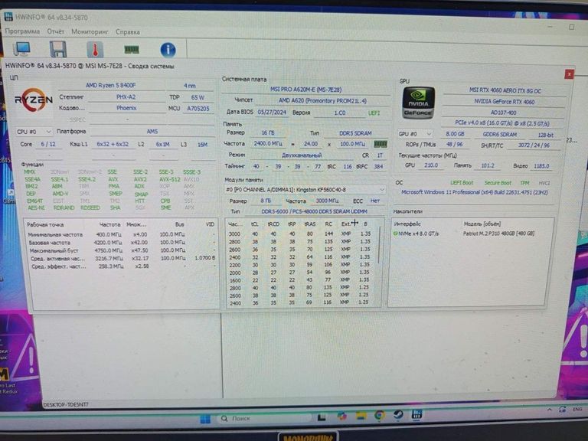Viewport: 588px width, 441px height.
Task: Click the Ryzen logo image
Action: [x=34, y=100]
